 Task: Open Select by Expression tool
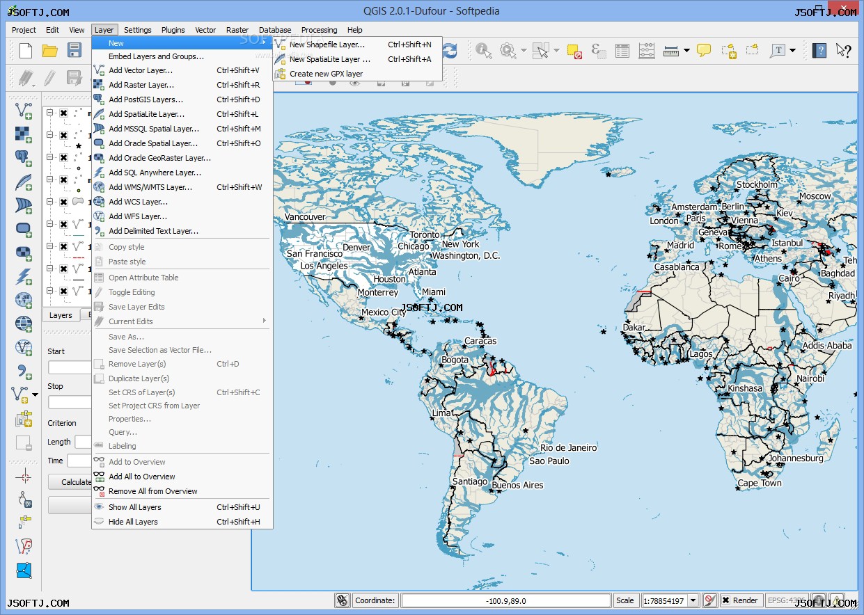point(598,50)
